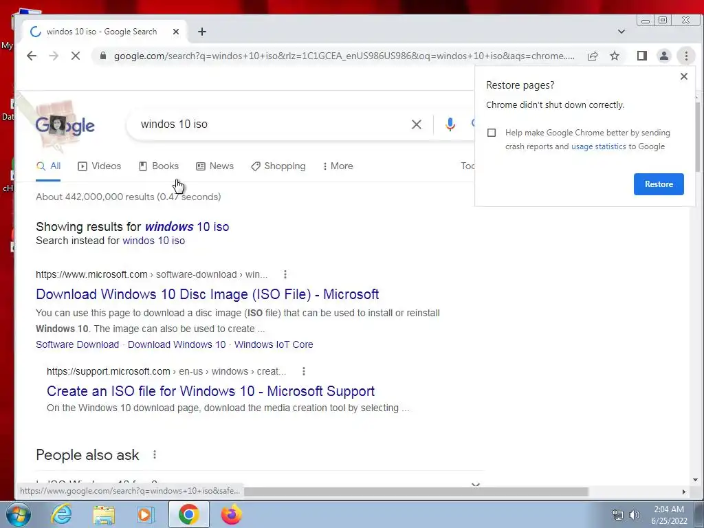704x528 pixels.
Task: Open the Windows IoT Core sitelink
Action: tap(274, 344)
